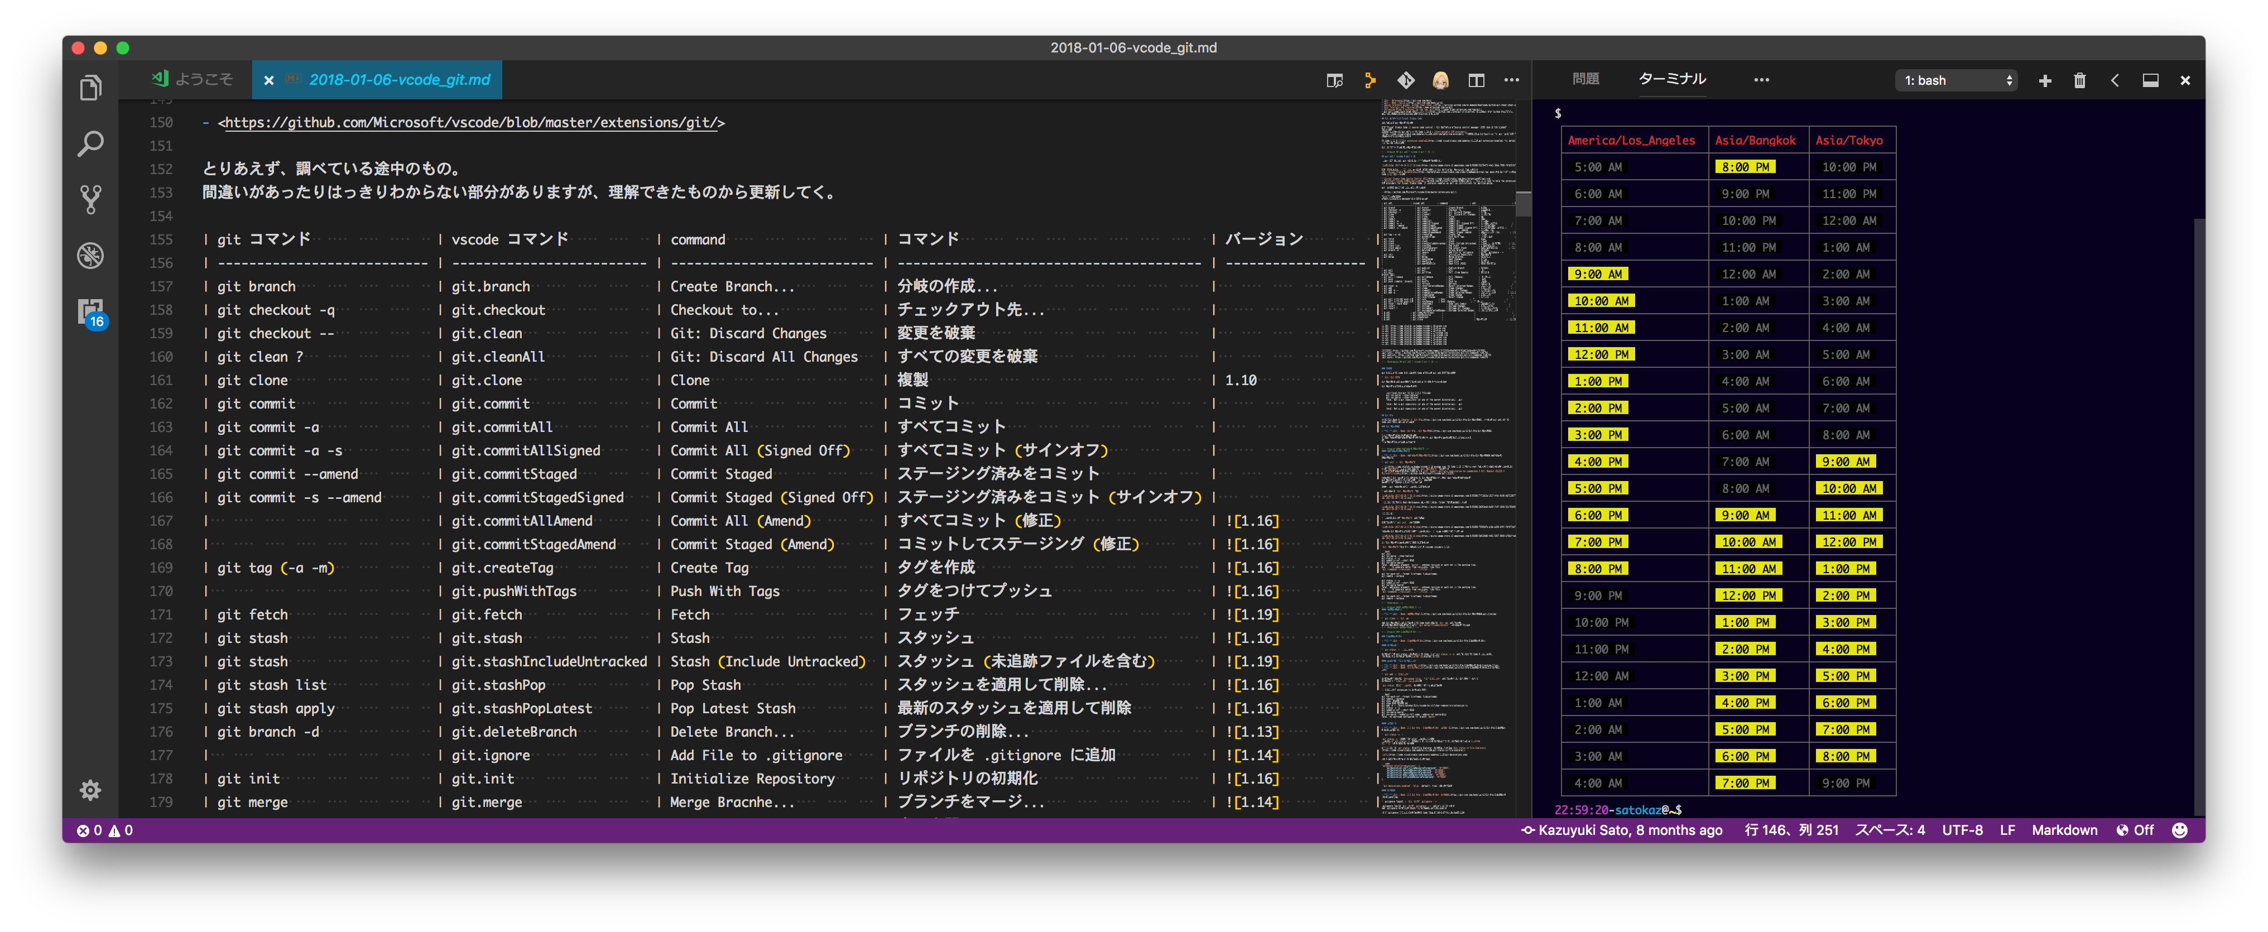Viewport: 2268px width, 932px height.
Task: Open the terminal selector '1: bash' dropdown
Action: coord(1957,80)
